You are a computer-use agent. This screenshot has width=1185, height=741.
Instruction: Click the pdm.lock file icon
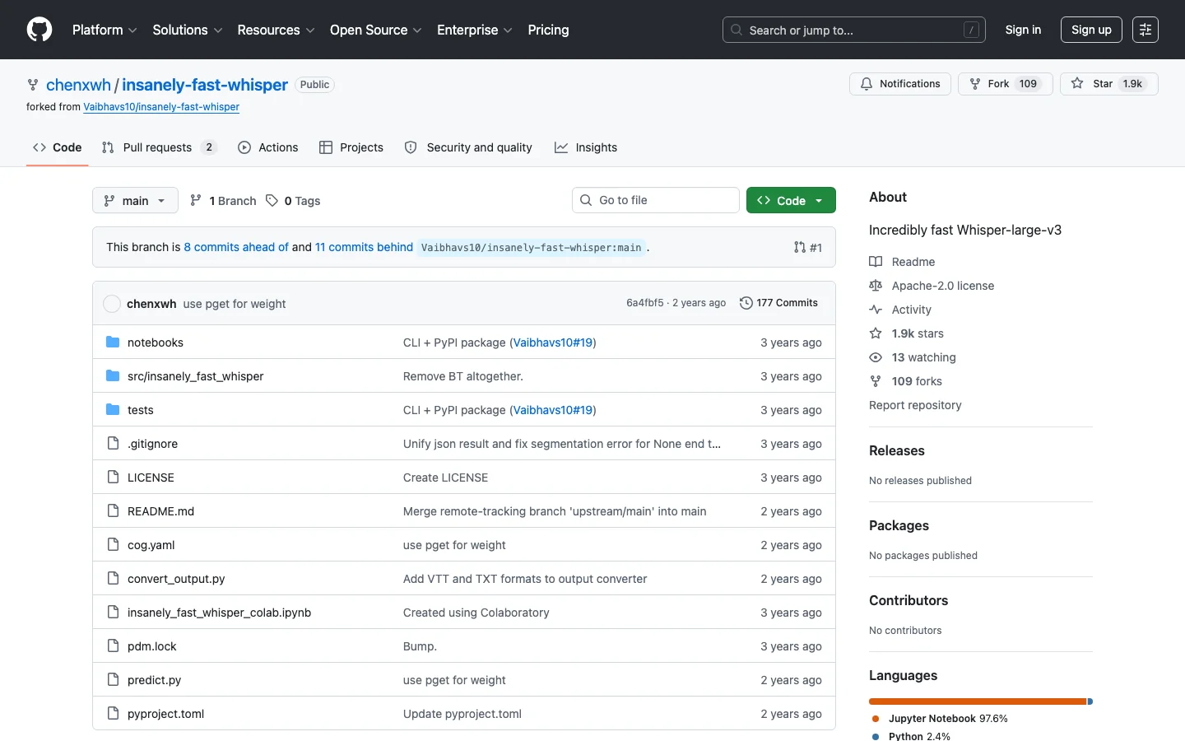pyautogui.click(x=113, y=645)
